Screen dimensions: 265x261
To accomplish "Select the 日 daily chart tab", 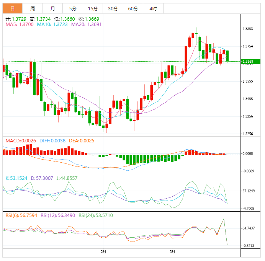I will coord(12,8).
